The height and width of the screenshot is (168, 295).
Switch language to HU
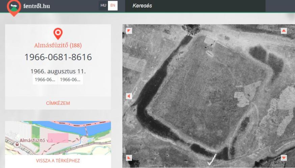click(103, 6)
